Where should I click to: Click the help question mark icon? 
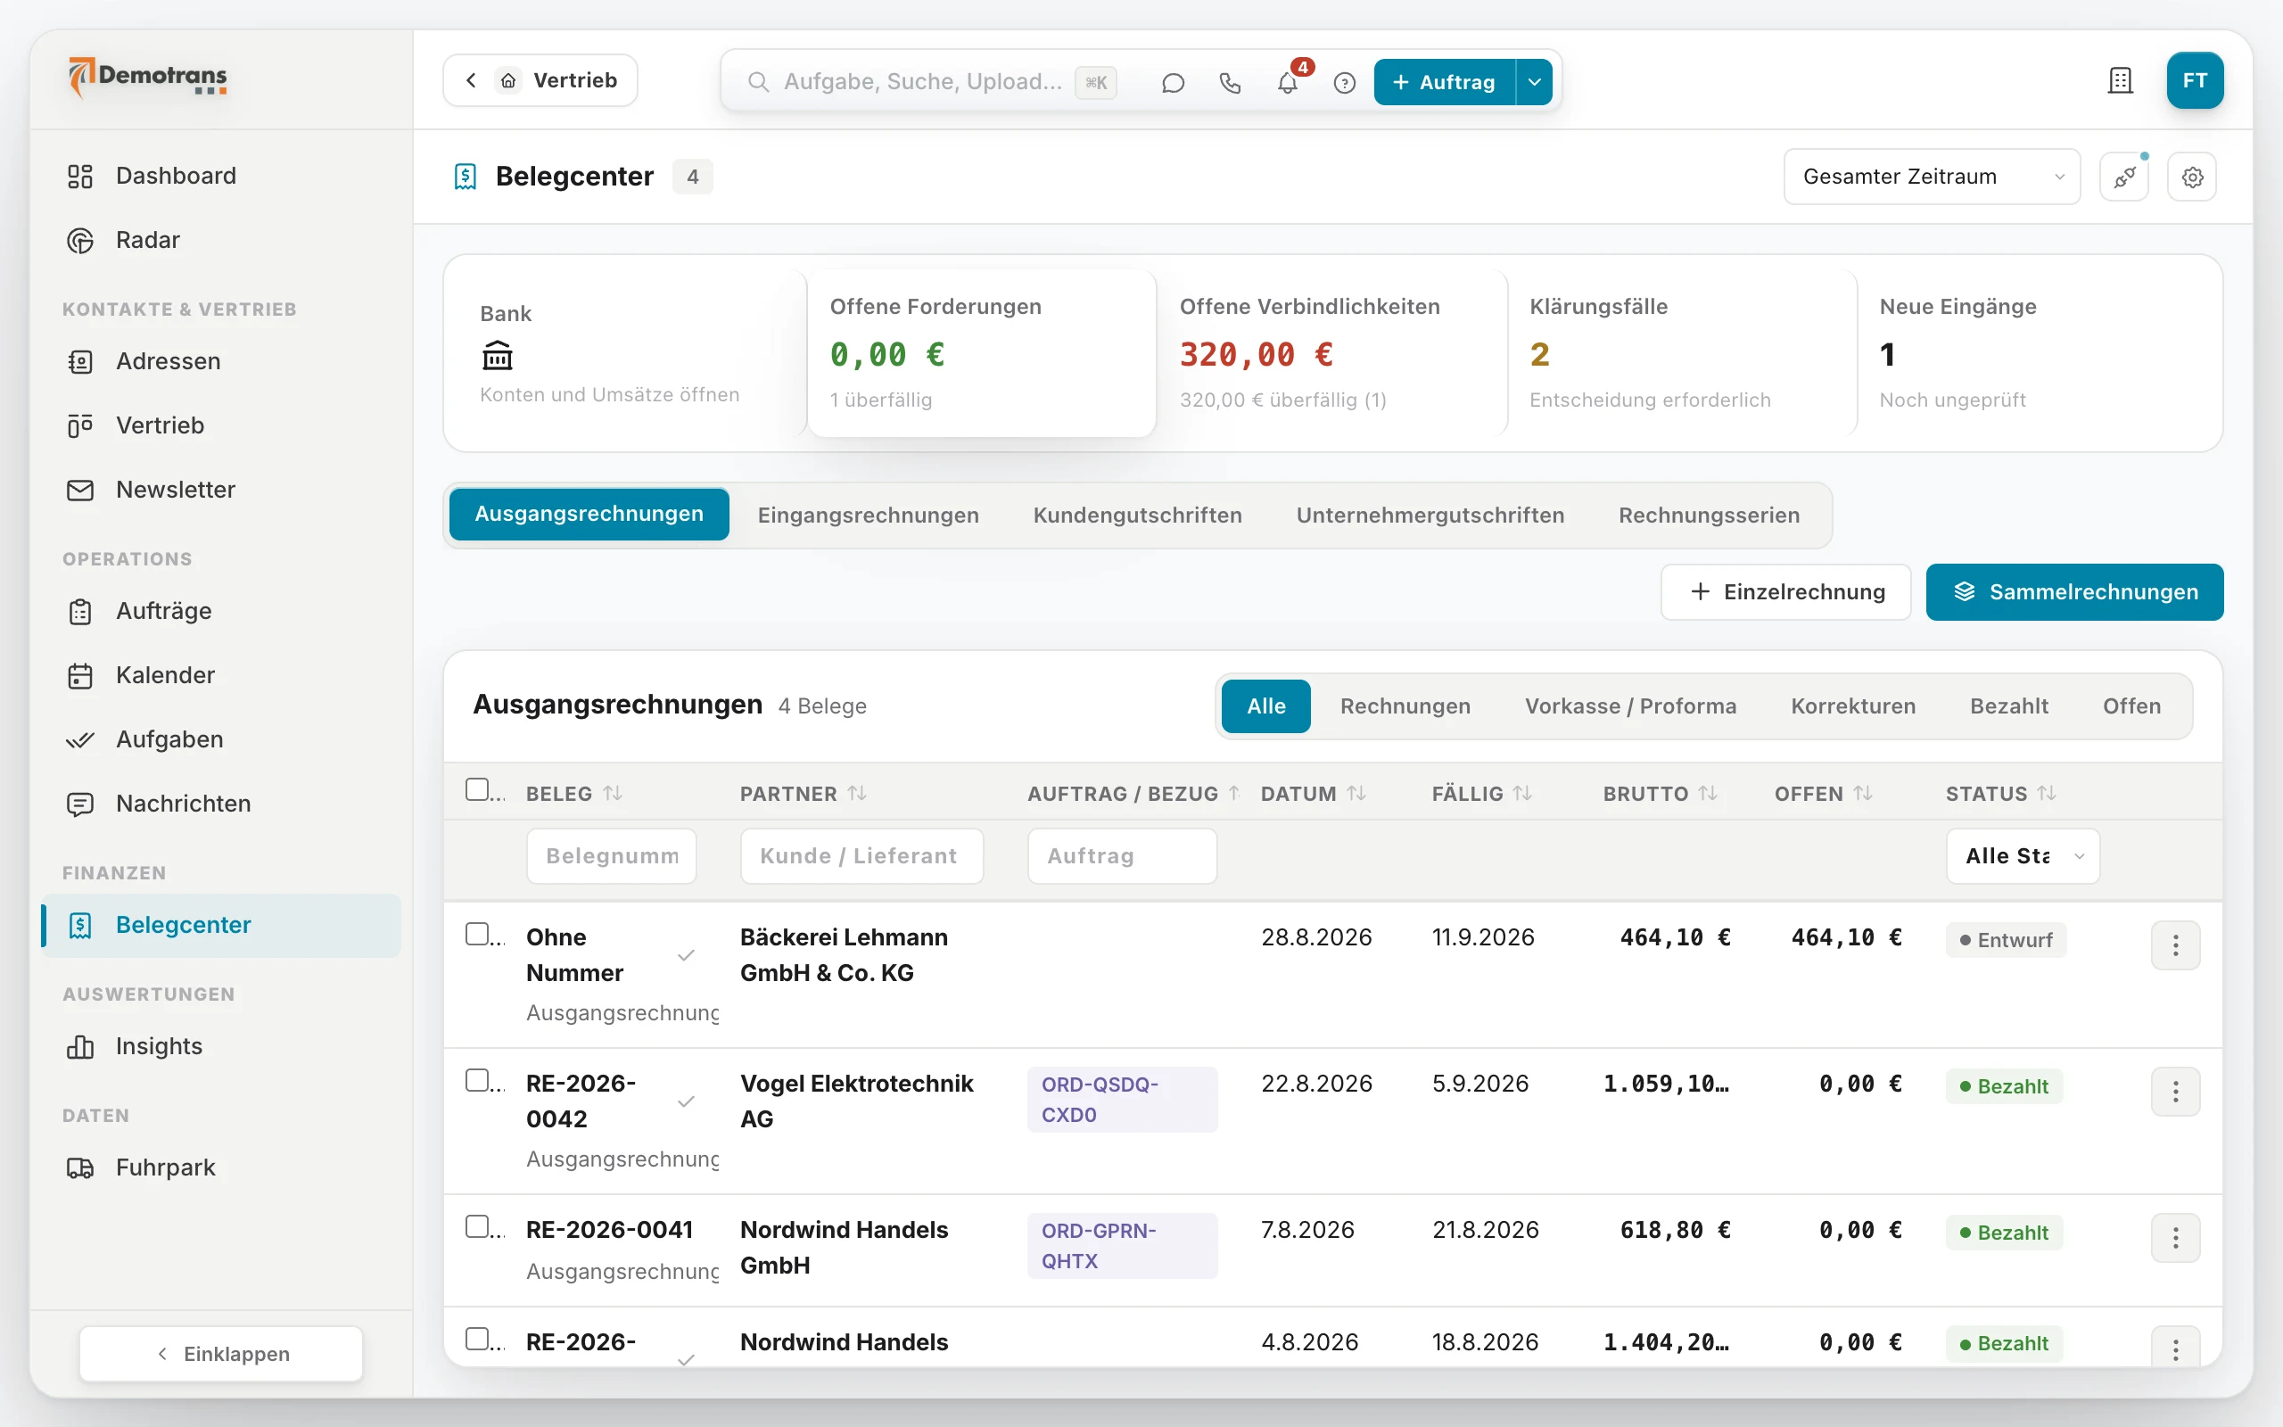(1344, 82)
